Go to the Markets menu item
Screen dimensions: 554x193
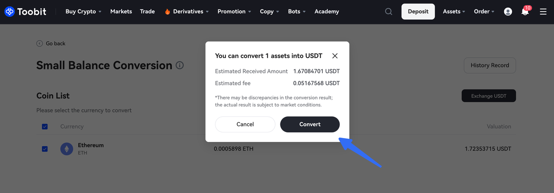coord(121,12)
